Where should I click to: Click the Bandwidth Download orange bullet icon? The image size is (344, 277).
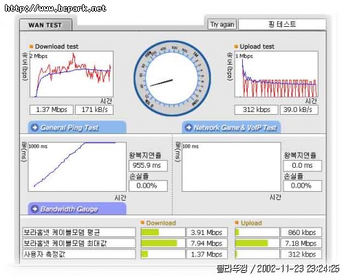tap(142, 223)
